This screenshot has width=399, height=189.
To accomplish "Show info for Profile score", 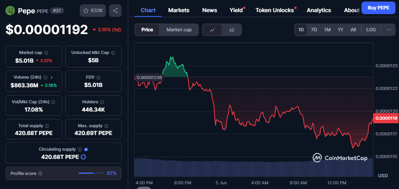I will [40, 173].
